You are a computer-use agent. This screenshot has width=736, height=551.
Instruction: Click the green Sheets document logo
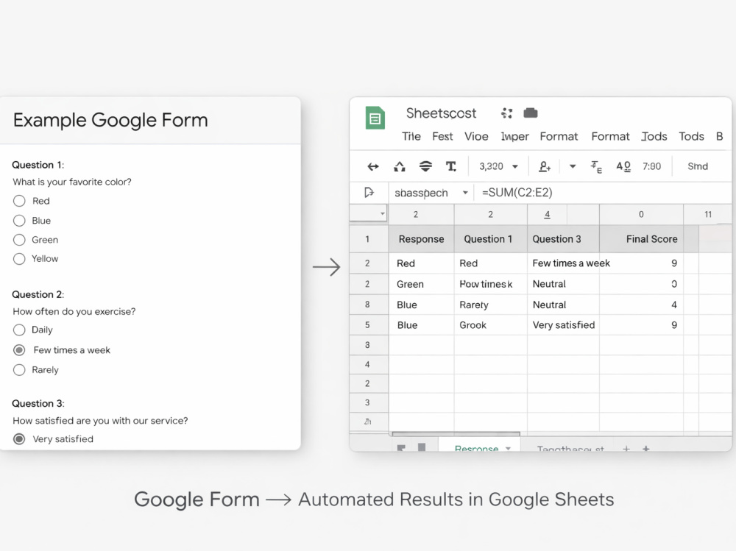click(x=375, y=117)
